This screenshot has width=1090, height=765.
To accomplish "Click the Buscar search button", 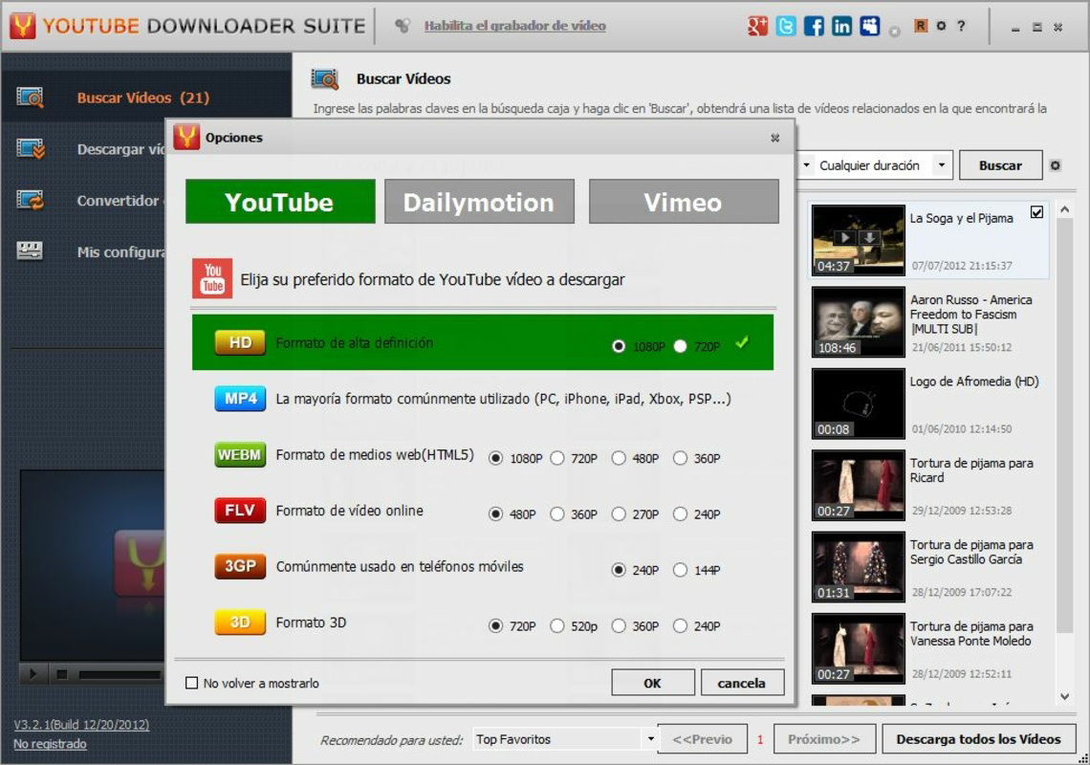I will 1000,165.
